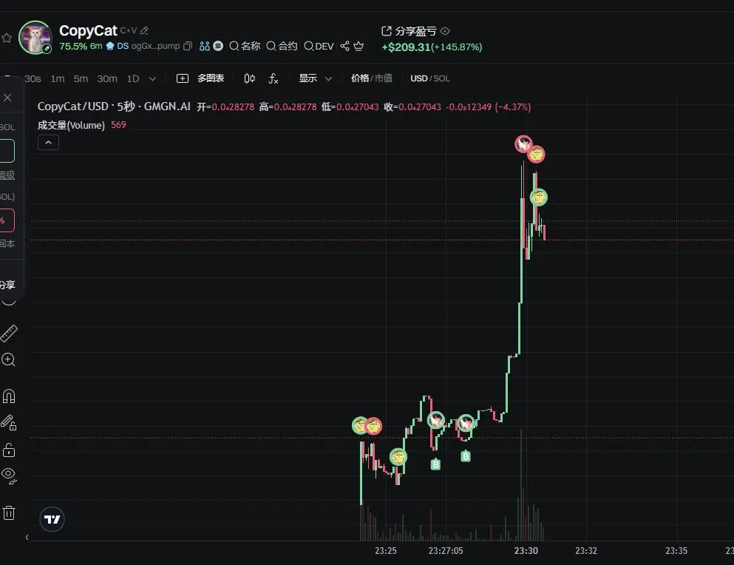Click the first green-ringed Pepe marker near 23:25
Viewport: 734px width, 565px height.
point(360,425)
